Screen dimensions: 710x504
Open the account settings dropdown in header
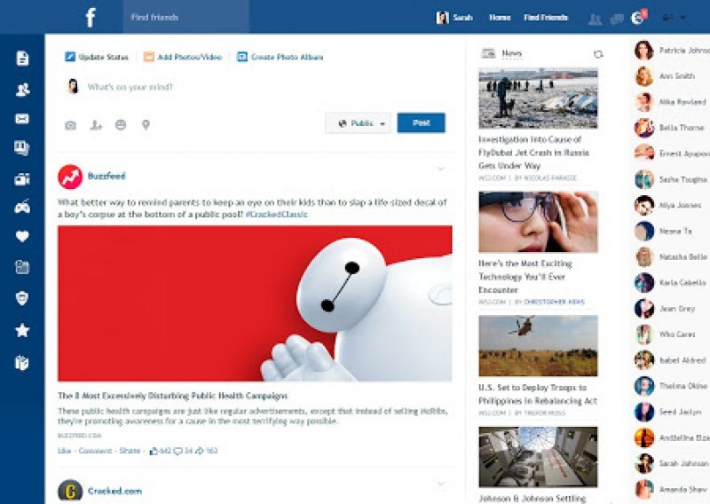click(682, 18)
